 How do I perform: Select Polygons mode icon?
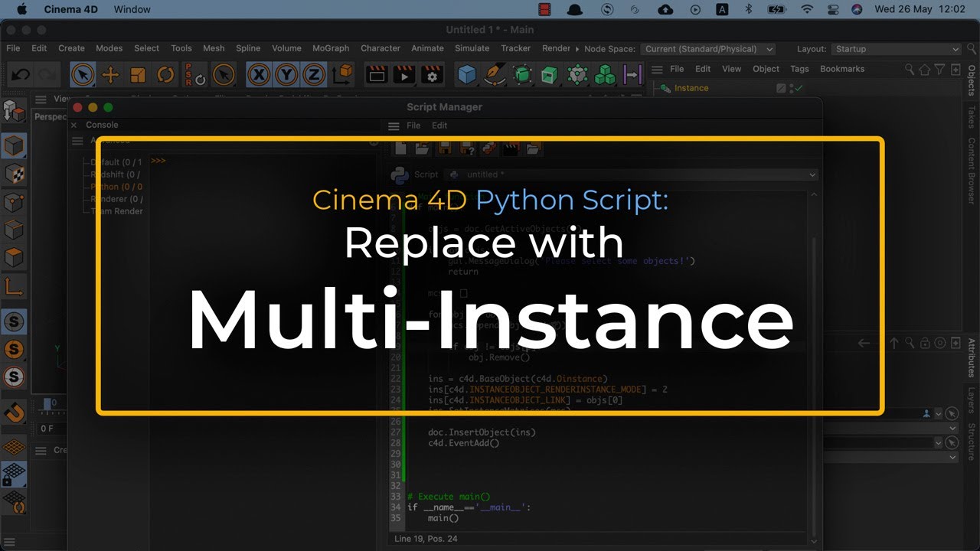click(x=14, y=258)
